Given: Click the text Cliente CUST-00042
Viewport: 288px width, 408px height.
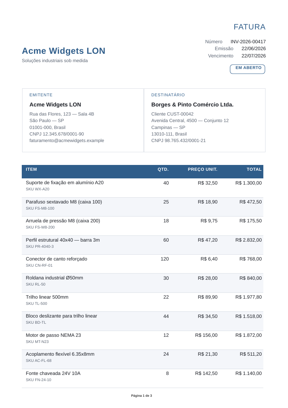Looking at the screenshot, I should click(x=172, y=114).
